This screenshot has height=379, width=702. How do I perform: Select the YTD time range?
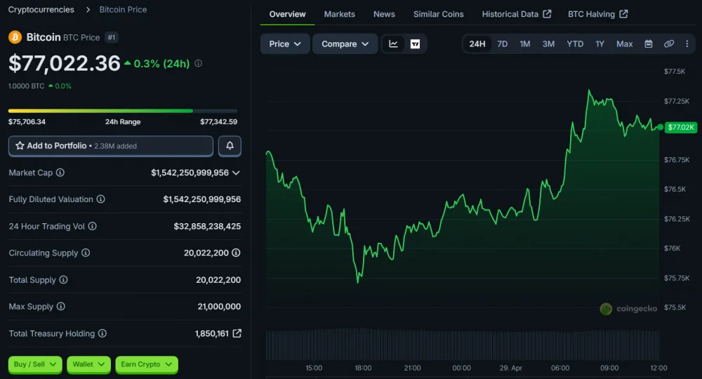coord(575,44)
